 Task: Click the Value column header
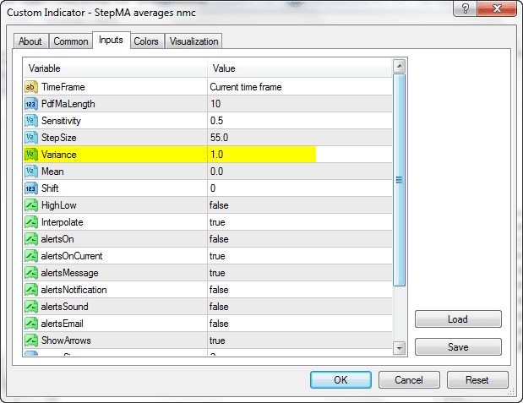point(300,68)
